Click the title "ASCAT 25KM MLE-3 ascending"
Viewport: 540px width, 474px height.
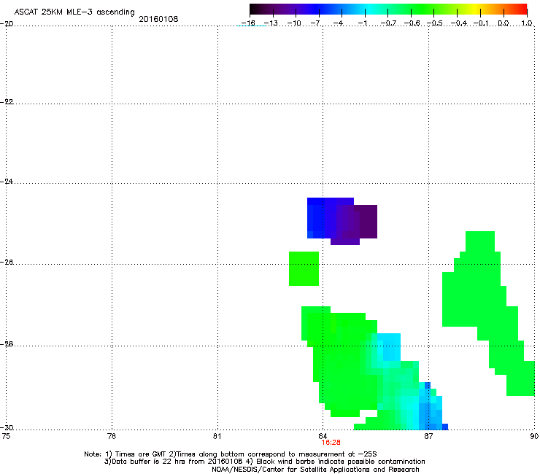point(74,12)
